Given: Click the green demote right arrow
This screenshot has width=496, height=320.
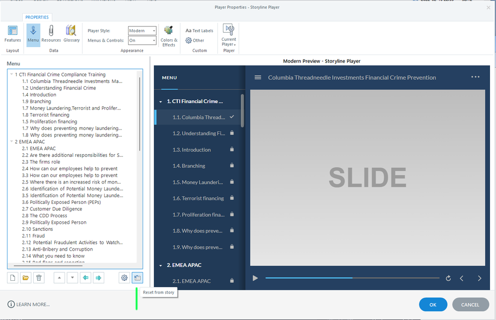Looking at the screenshot, I should [98, 278].
